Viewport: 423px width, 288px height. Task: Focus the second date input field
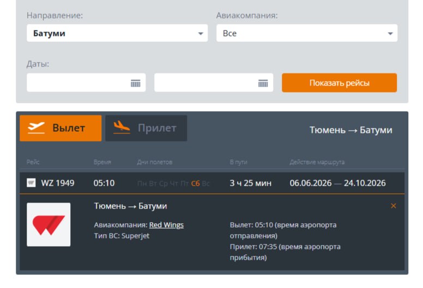[x=214, y=83]
